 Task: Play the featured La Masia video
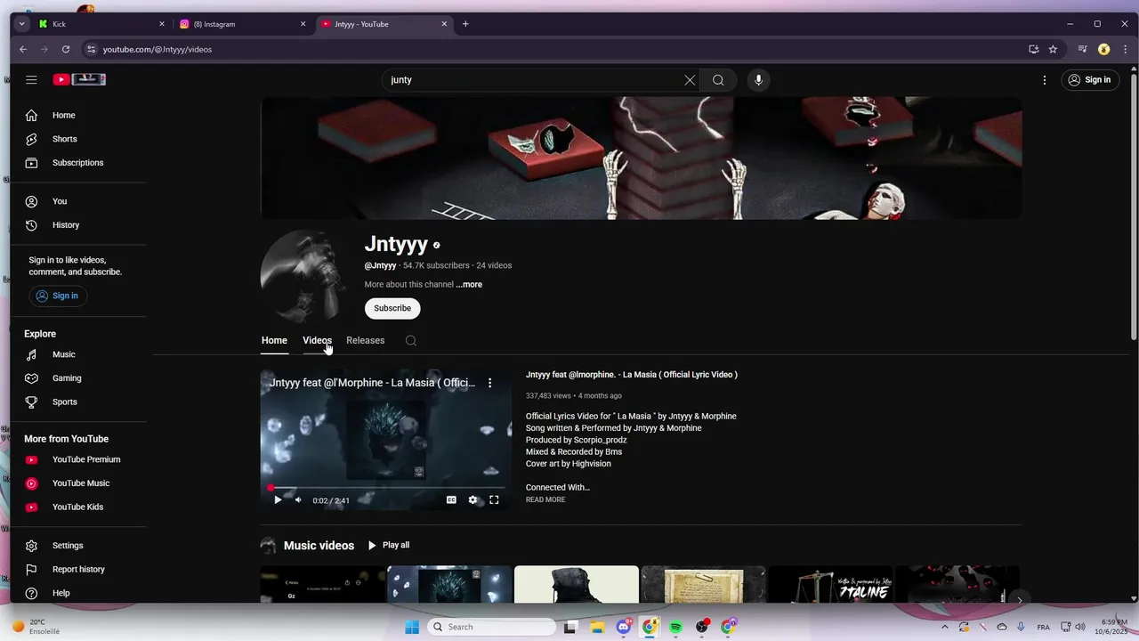coord(278,500)
